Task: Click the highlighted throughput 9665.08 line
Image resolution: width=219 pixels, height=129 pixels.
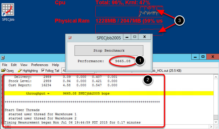Action: (x=109, y=93)
